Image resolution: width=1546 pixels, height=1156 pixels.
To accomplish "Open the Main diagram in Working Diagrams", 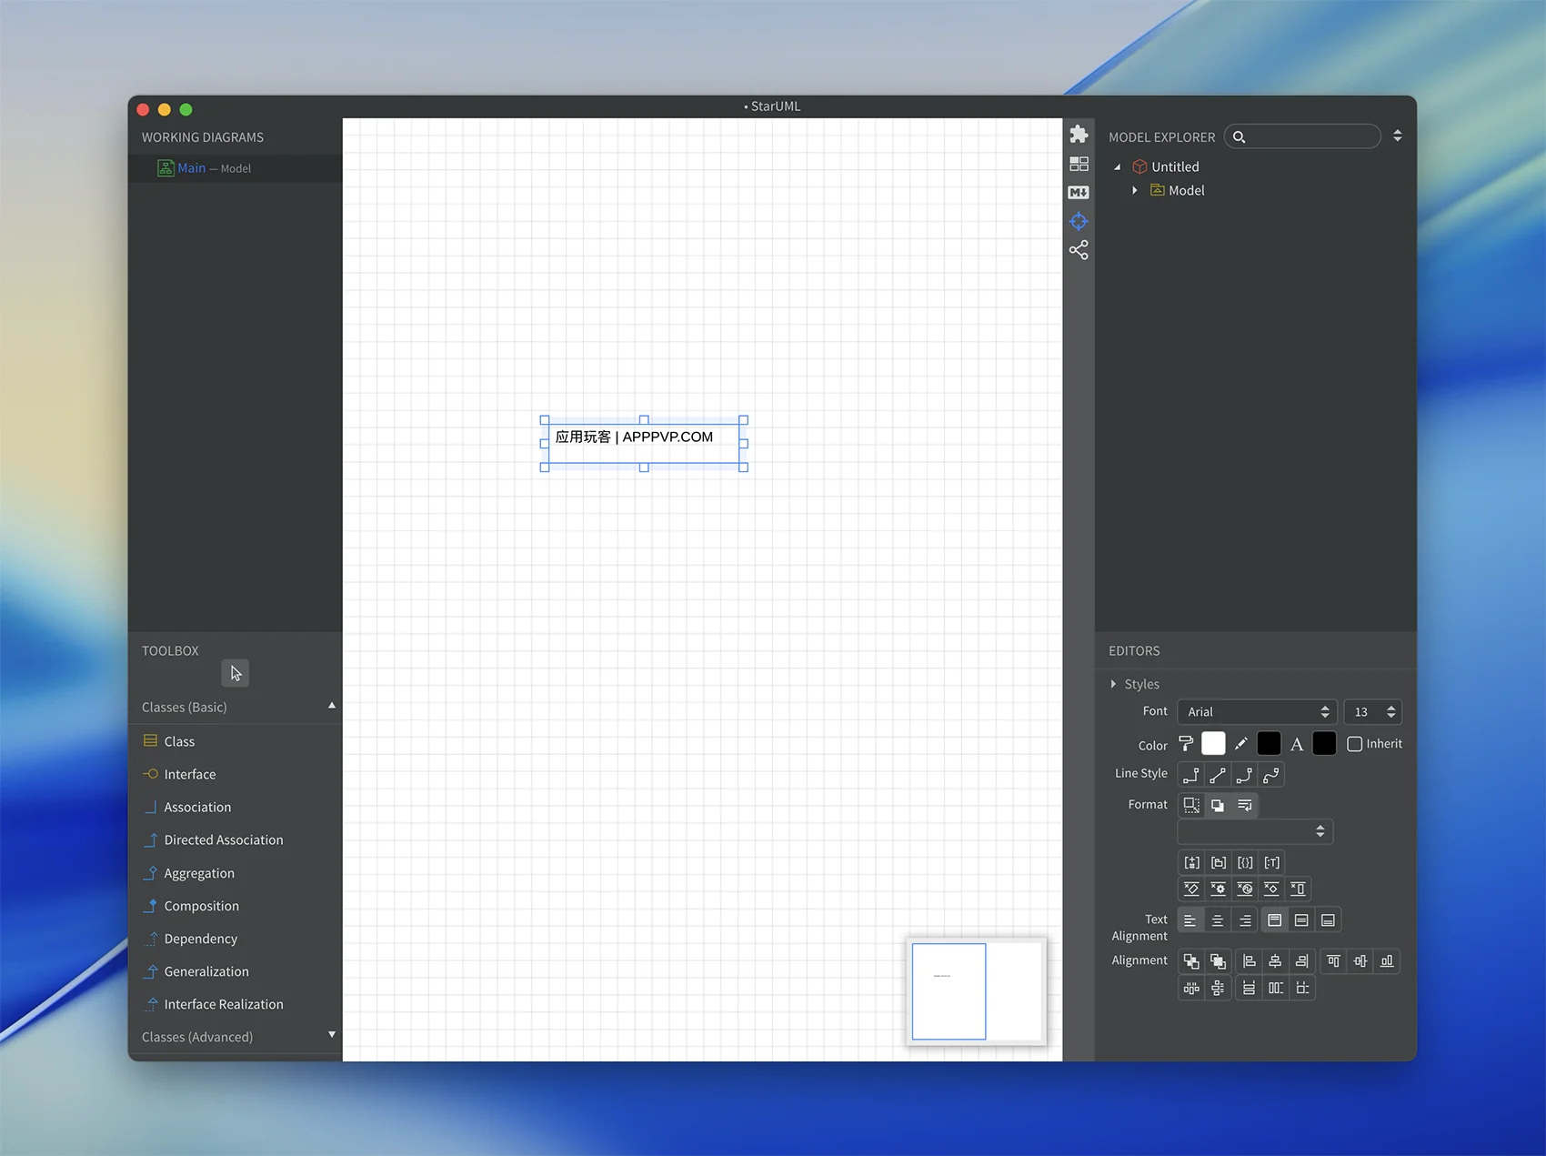I will [192, 168].
